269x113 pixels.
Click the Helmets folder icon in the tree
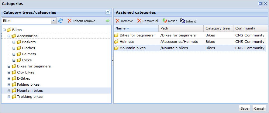(x=19, y=54)
